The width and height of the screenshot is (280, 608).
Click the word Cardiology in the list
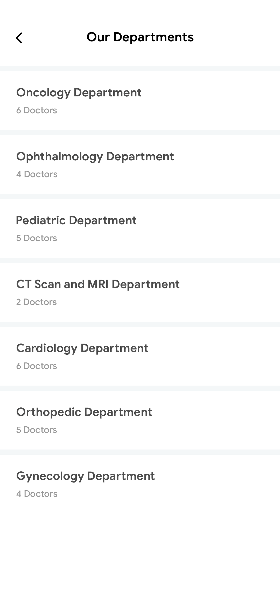pyautogui.click(x=47, y=348)
